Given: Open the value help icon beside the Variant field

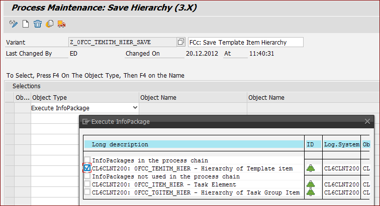Looking at the screenshot, I should click(180, 42).
